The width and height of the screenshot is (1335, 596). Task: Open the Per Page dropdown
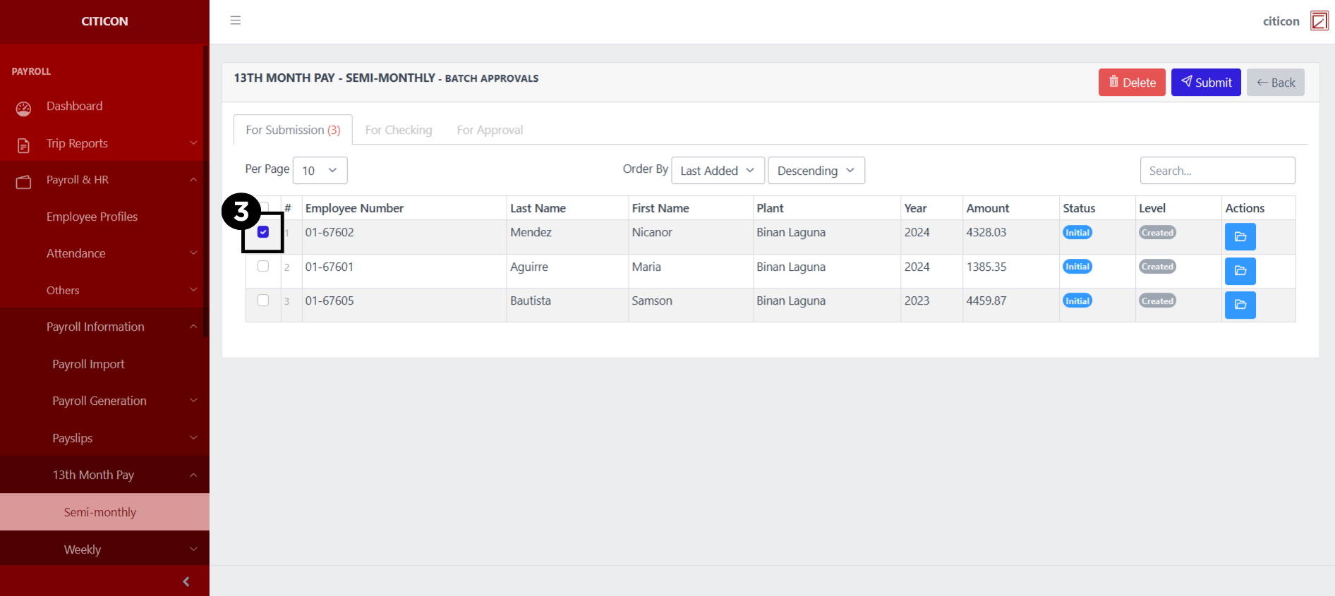pyautogui.click(x=320, y=171)
